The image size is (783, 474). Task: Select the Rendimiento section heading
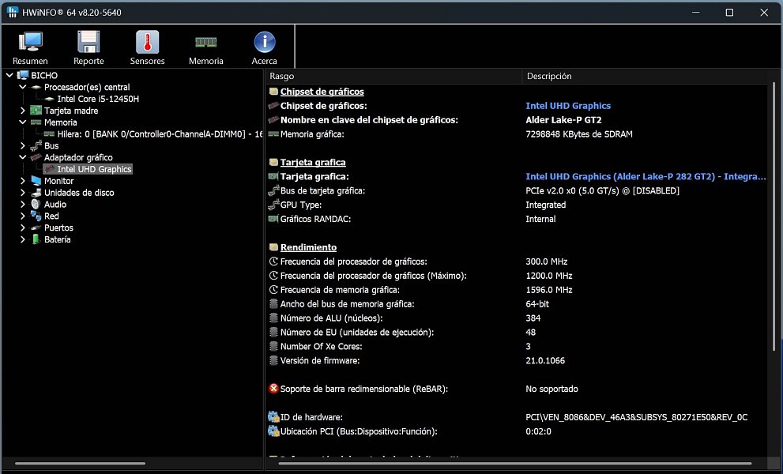[308, 247]
